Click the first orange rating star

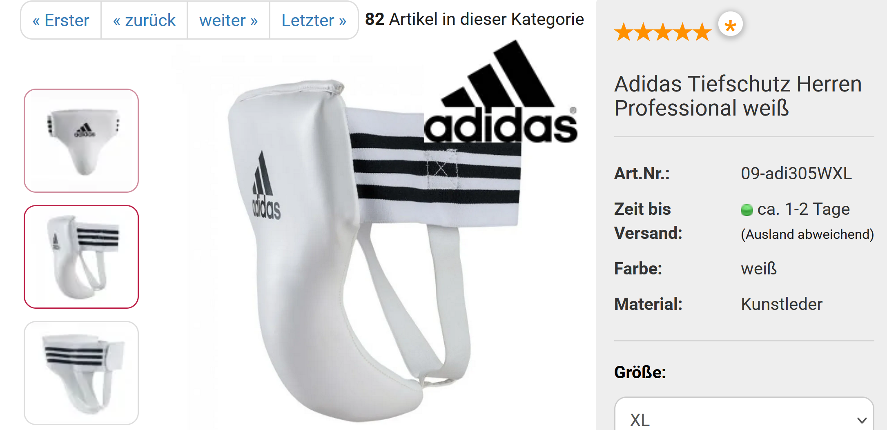[624, 32]
